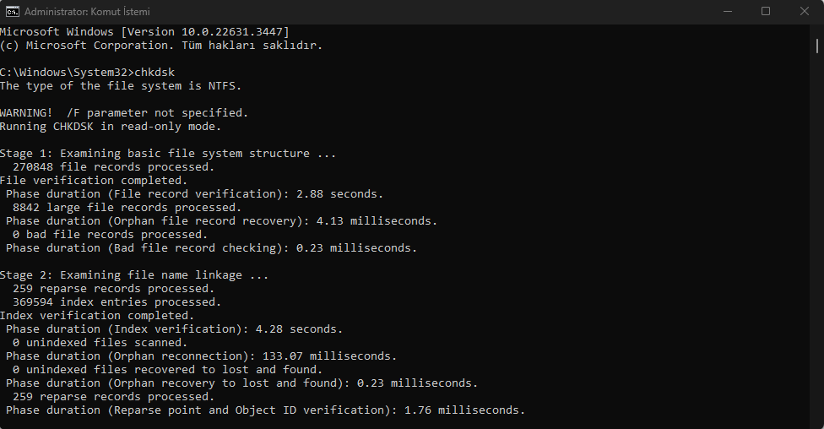Click the '270848 file records processed' line
Viewport: 824px width, 429px height.
pos(113,166)
